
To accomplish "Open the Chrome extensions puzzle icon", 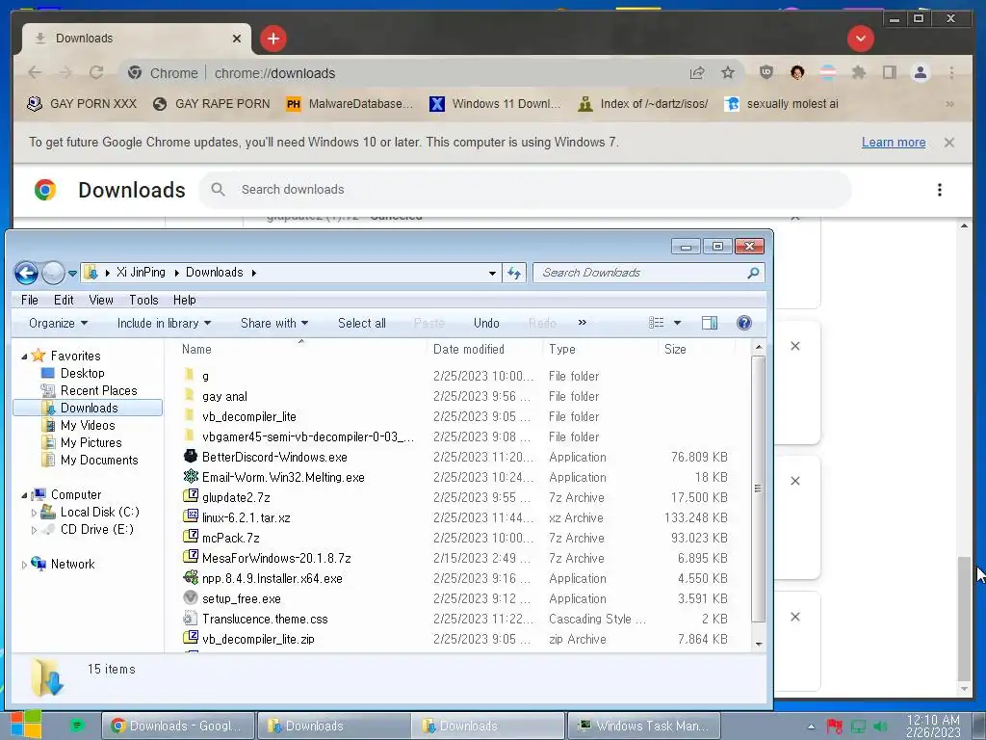I will point(858,72).
